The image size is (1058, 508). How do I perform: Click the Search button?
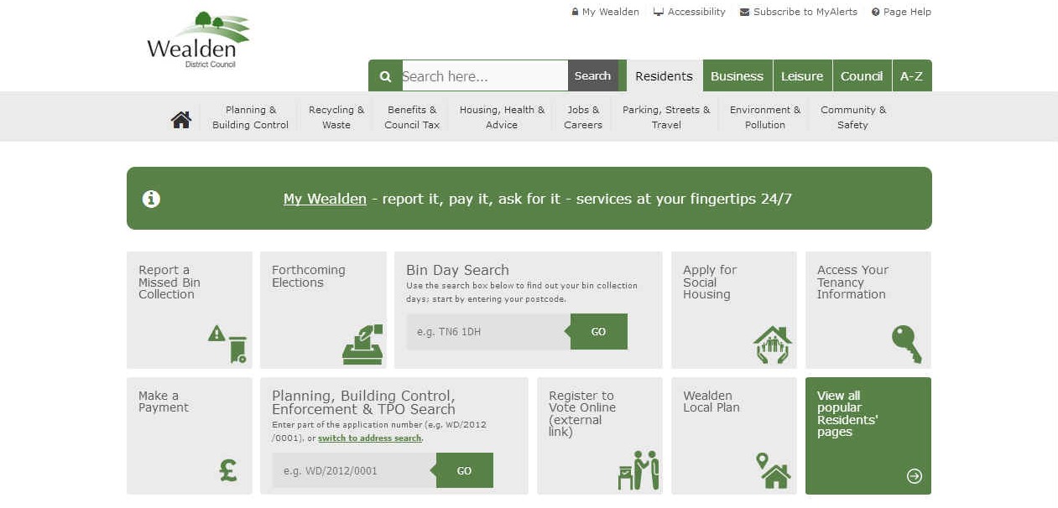(x=592, y=76)
